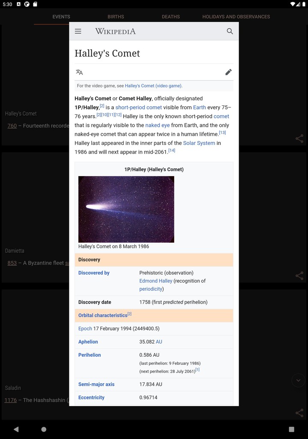Edit the Halley's Comet article
This screenshot has width=308, height=439.
click(228, 72)
